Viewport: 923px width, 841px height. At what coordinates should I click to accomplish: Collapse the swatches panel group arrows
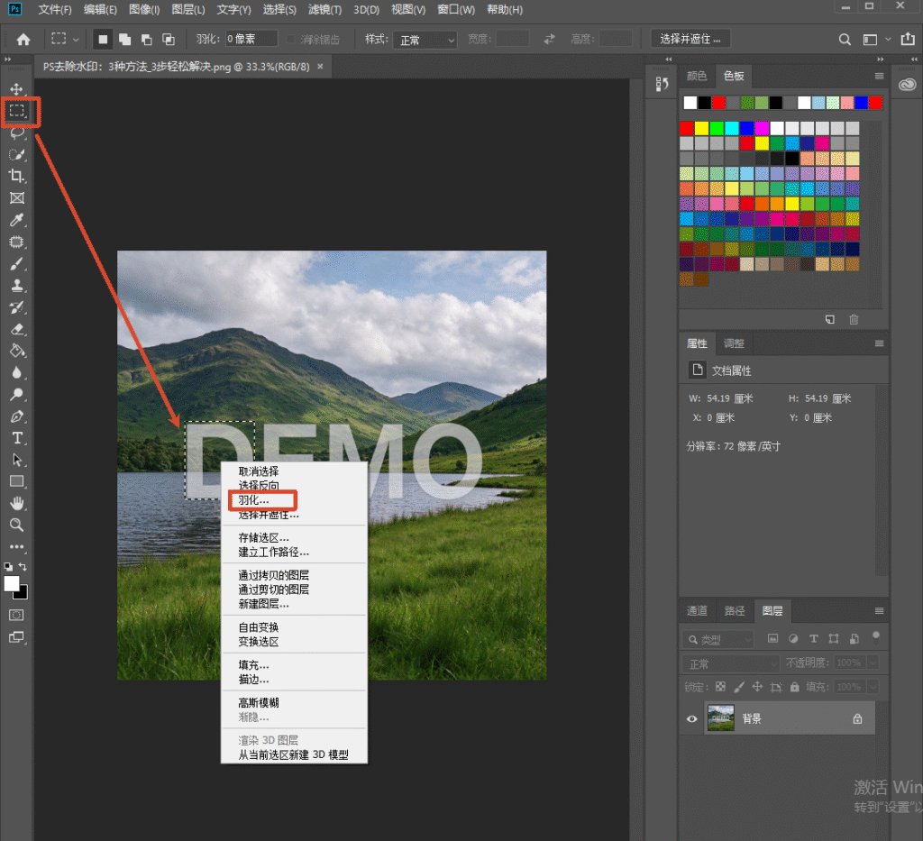[880, 59]
